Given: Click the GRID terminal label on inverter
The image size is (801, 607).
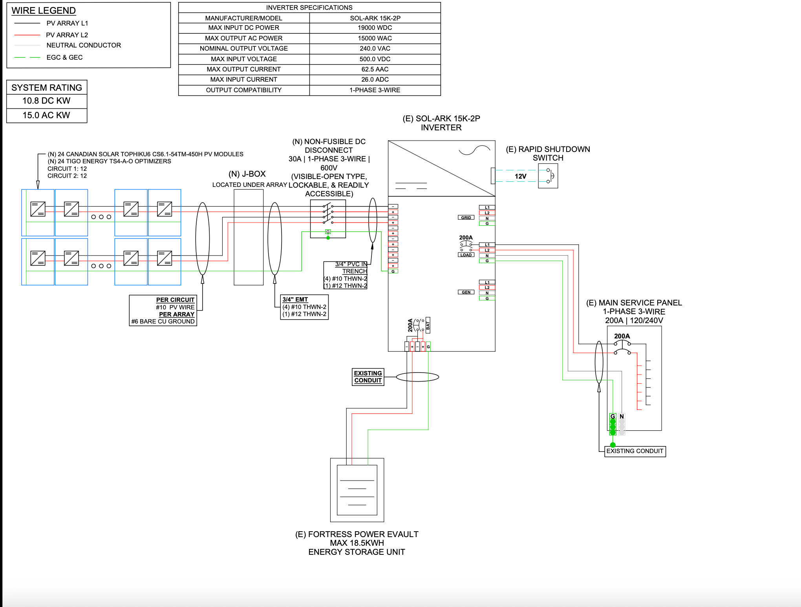Looking at the screenshot, I should [466, 217].
